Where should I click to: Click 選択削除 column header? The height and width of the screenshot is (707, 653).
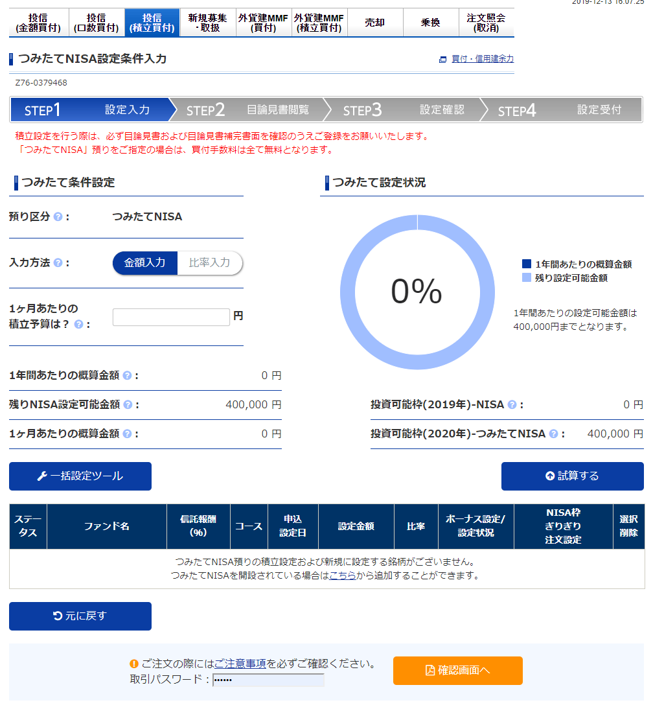[628, 526]
